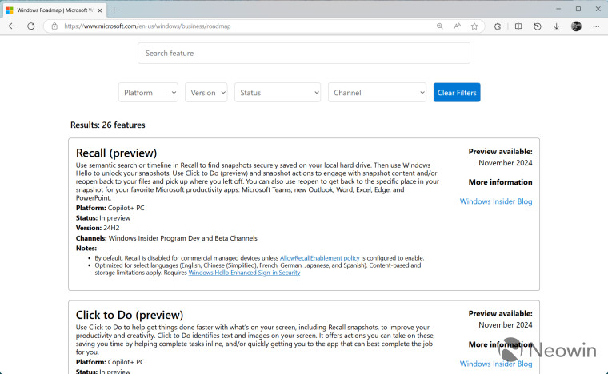Image resolution: width=608 pixels, height=374 pixels.
Task: Expand the Status filter dropdown
Action: (277, 93)
